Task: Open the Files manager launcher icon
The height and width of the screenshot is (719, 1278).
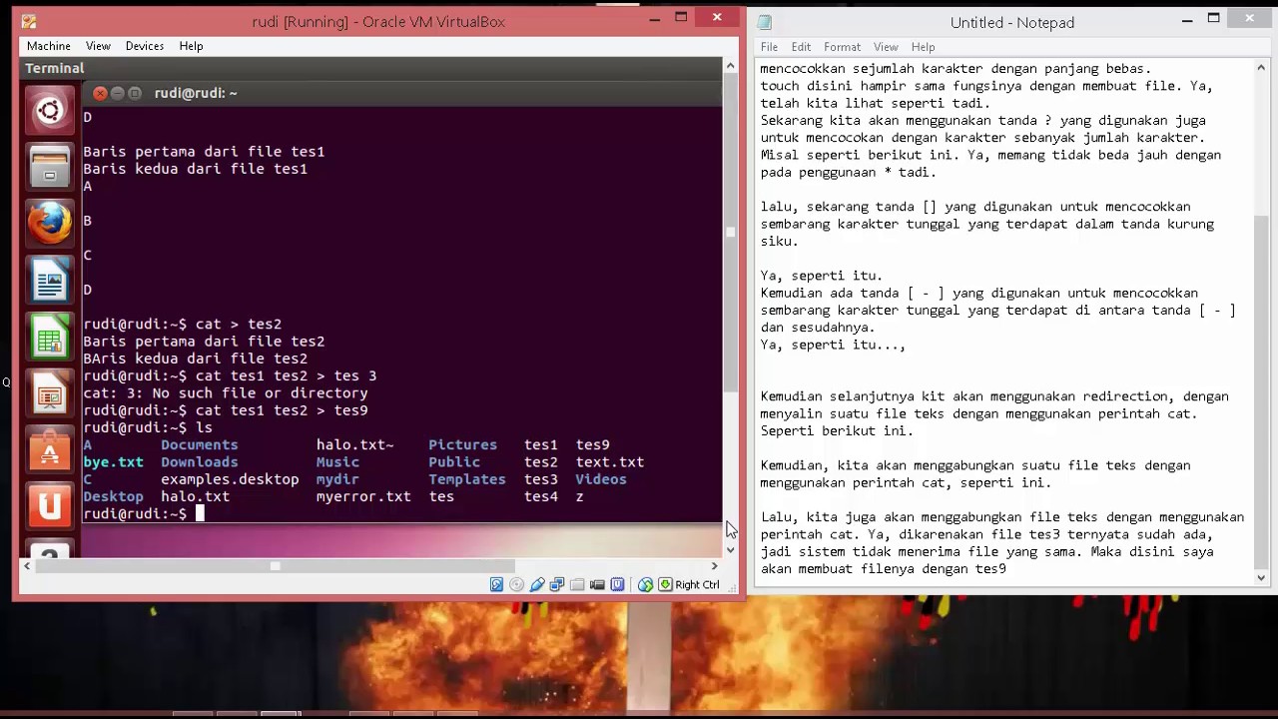Action: coord(50,167)
